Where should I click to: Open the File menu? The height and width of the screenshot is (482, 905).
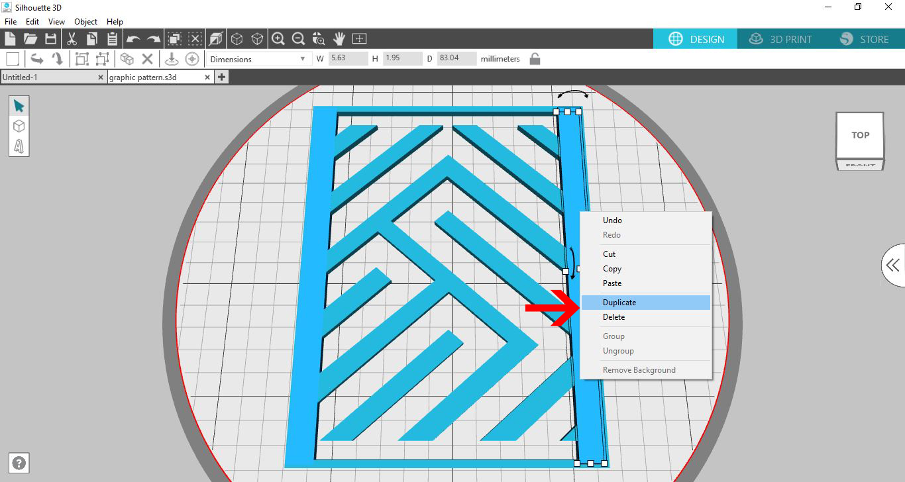[11, 22]
